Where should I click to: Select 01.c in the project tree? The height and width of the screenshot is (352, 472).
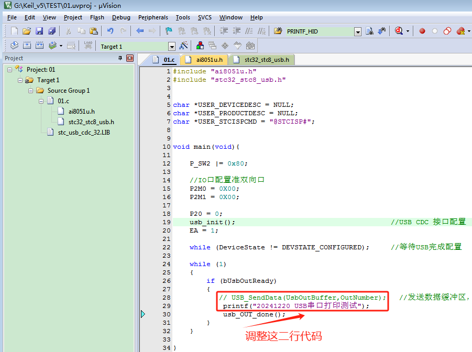[x=63, y=101]
